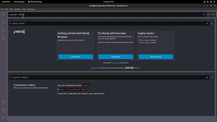Open the Favorites star panel
The image size is (217, 122).
(x=3, y=22)
